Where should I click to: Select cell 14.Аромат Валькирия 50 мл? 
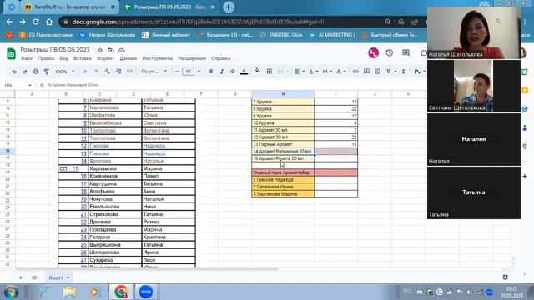[283, 152]
